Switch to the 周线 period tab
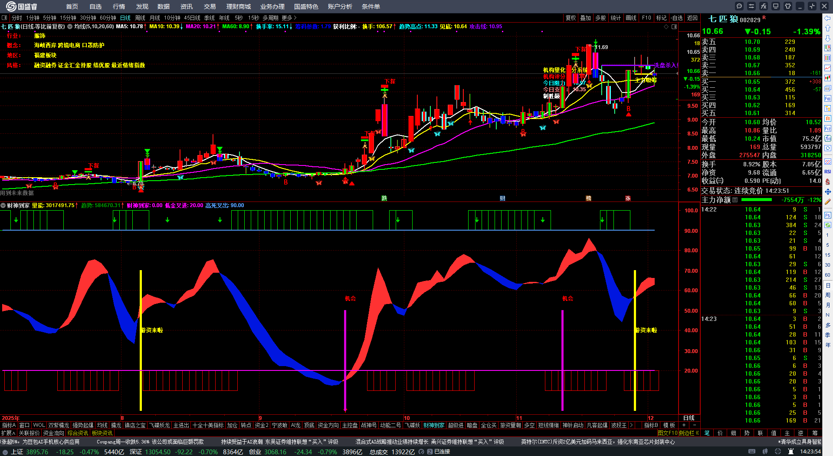 point(140,18)
